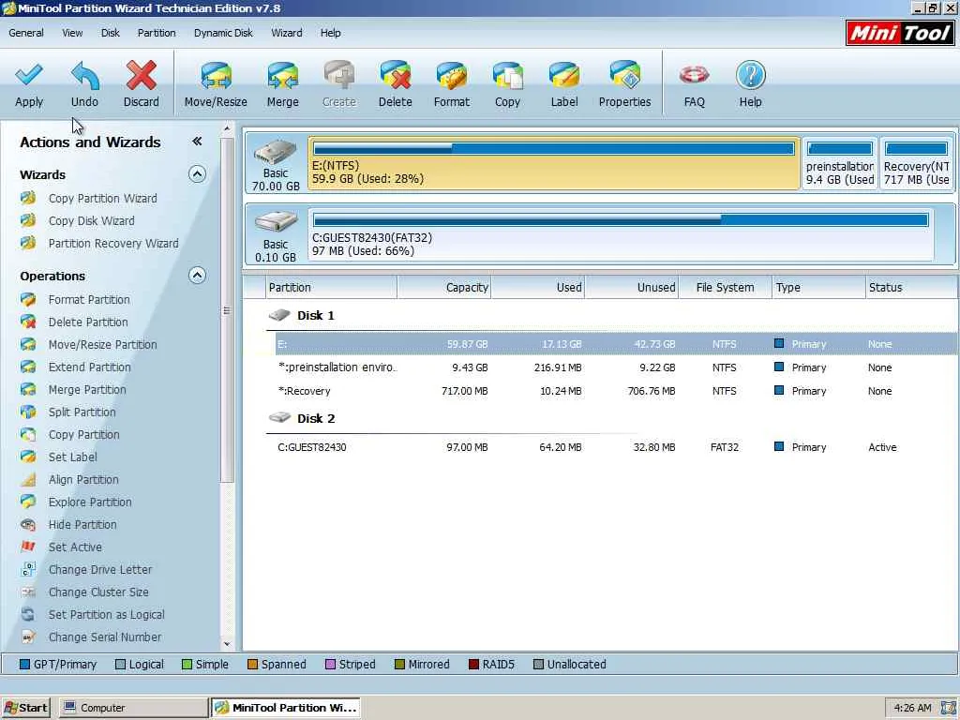Viewport: 960px width, 720px height.
Task: Click the Help question mark icon
Action: point(750,76)
